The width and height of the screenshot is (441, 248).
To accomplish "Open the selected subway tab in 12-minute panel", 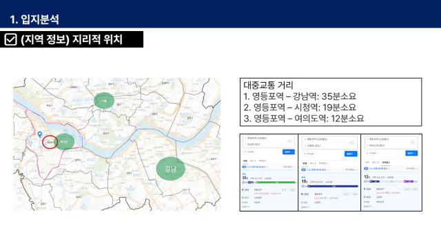I will click(x=386, y=163).
